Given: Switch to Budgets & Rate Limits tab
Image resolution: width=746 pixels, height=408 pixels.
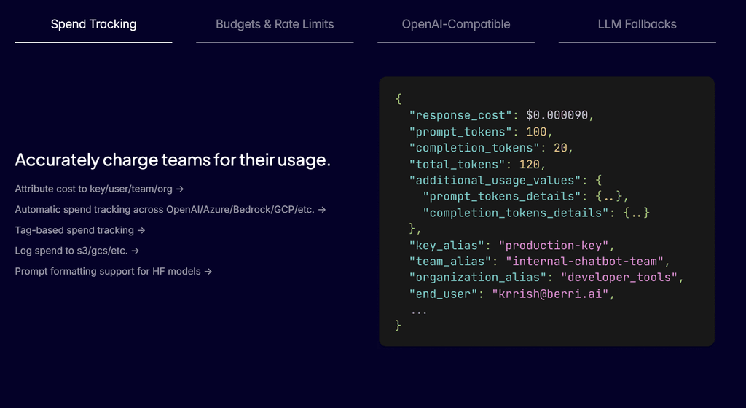Looking at the screenshot, I should click(275, 24).
